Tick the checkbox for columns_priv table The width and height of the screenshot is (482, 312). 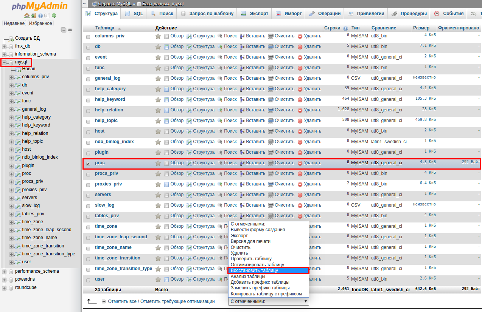click(88, 37)
